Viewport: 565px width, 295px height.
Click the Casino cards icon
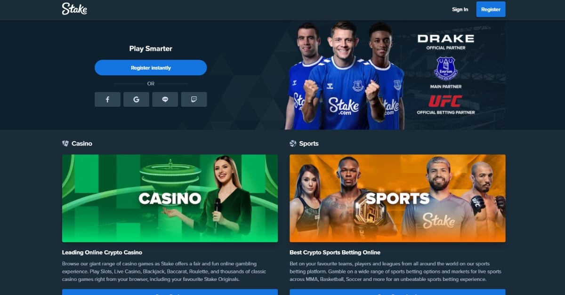tap(65, 143)
